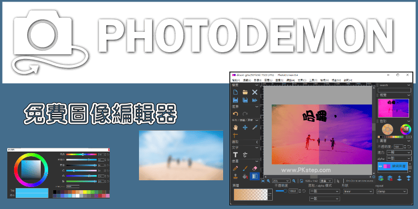Toggle layer visibility eye icon
This screenshot has width=418, height=209.
click(381, 166)
